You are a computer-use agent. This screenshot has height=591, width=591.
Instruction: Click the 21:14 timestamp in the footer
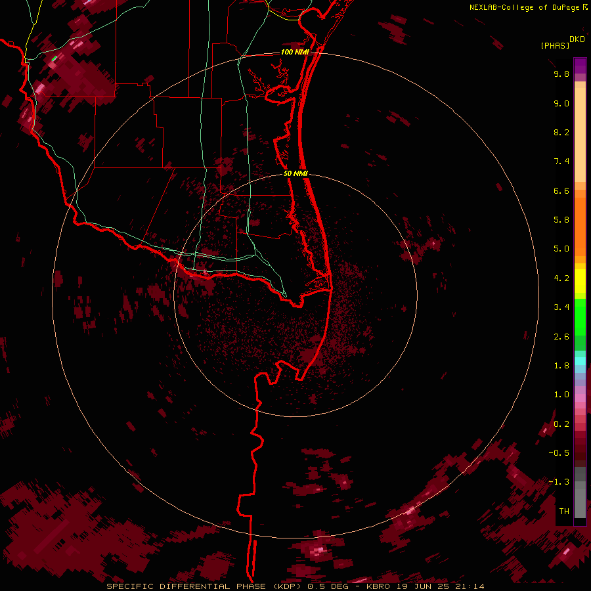click(470, 586)
